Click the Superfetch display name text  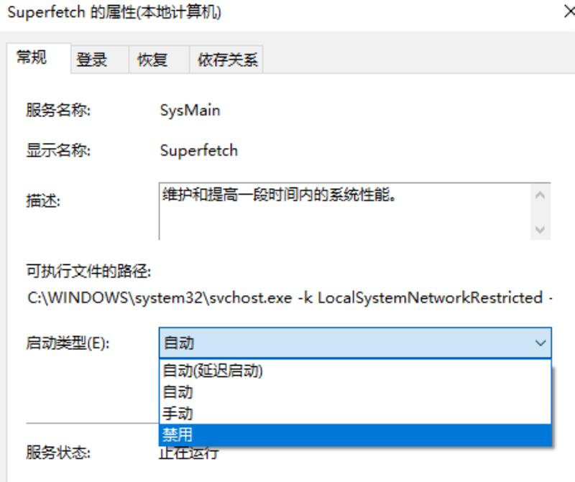tap(199, 150)
